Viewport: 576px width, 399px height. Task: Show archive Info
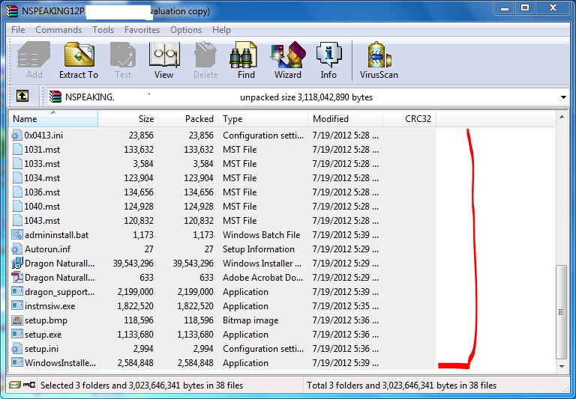click(328, 61)
